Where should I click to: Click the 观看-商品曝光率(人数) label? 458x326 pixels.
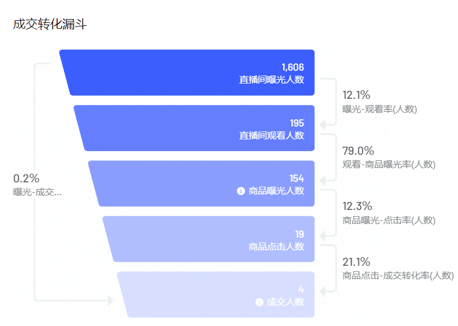tap(388, 165)
